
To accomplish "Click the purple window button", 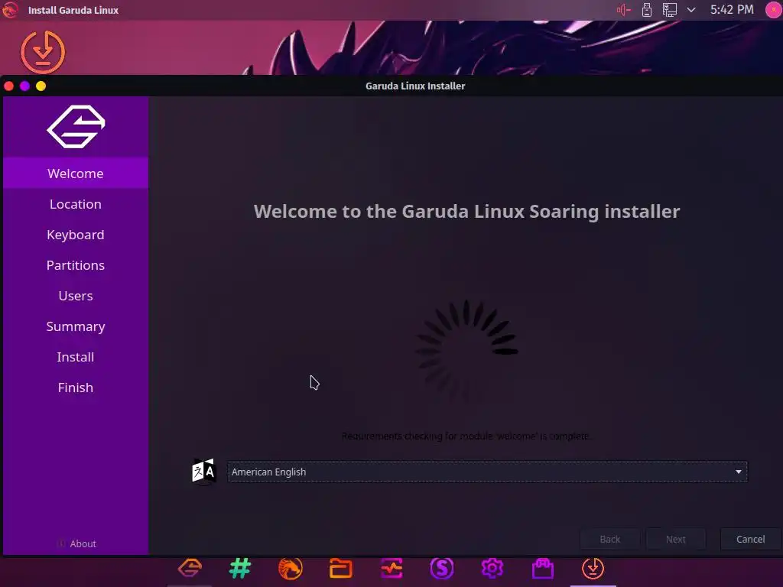I will [x=25, y=86].
